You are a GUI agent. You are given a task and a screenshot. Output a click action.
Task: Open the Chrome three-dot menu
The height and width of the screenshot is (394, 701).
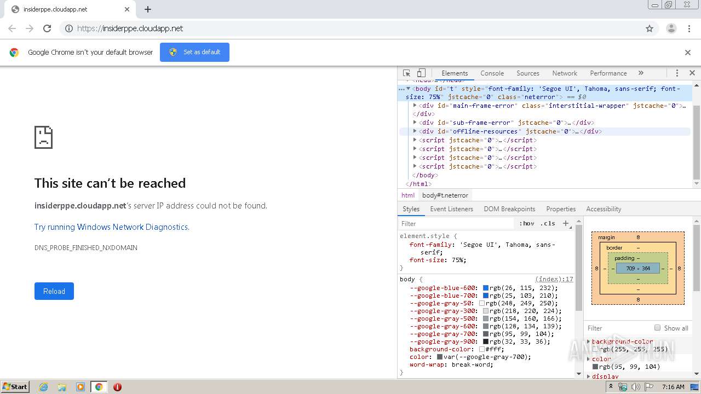click(689, 28)
